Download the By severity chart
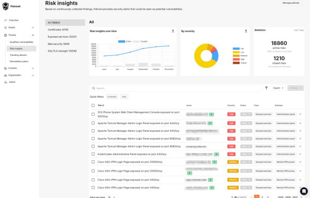This screenshot has height=198, width=310. (246, 31)
